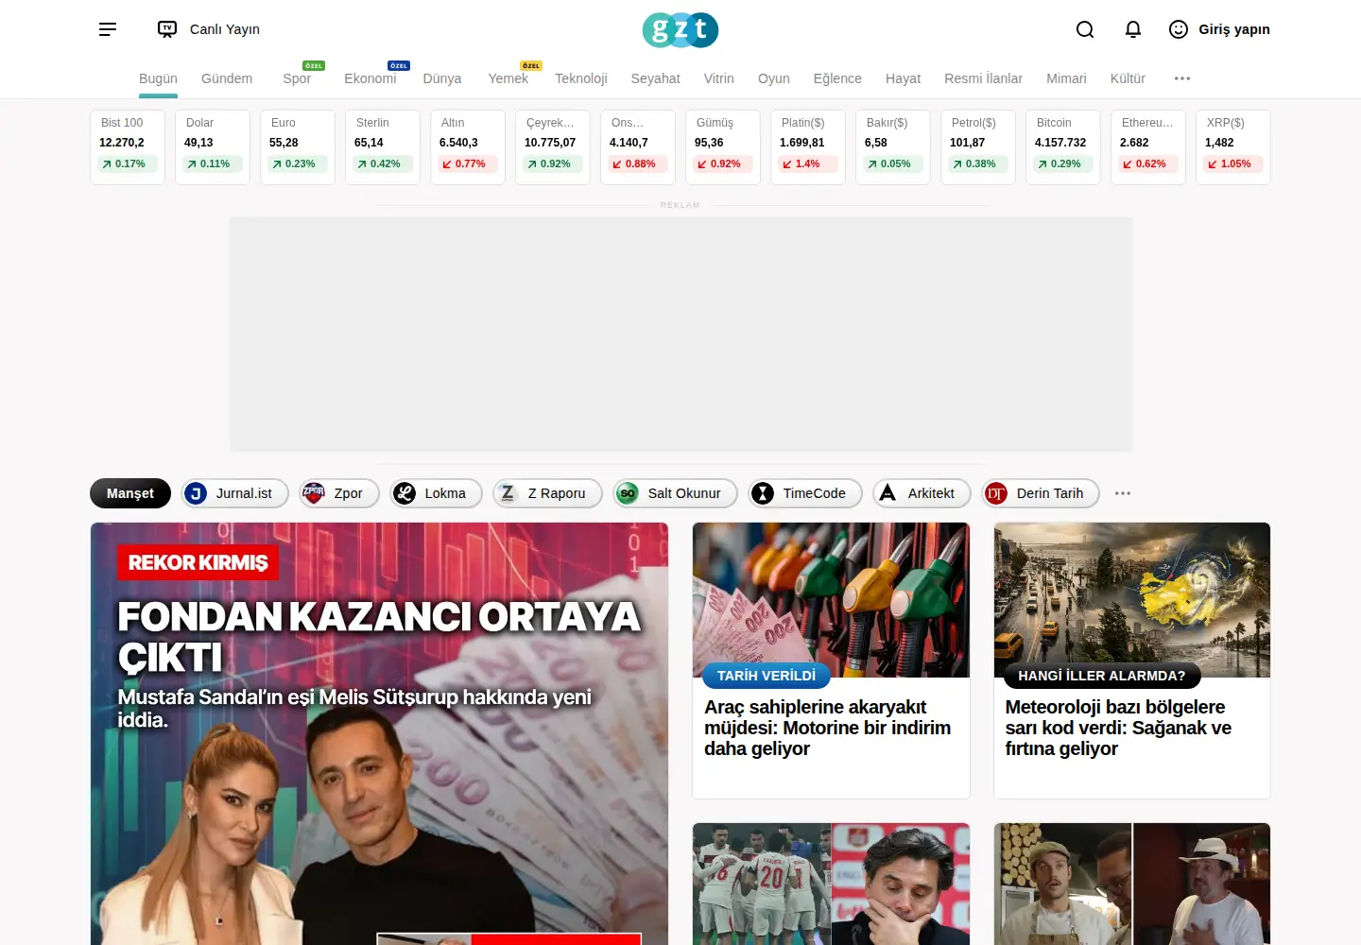The height and width of the screenshot is (945, 1361).
Task: Click the TimeCode hourglass icon
Action: pyautogui.click(x=763, y=493)
